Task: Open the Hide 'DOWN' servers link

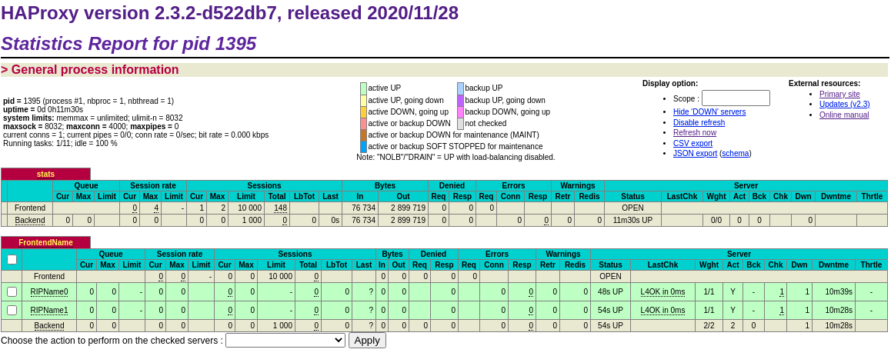Action: (709, 111)
